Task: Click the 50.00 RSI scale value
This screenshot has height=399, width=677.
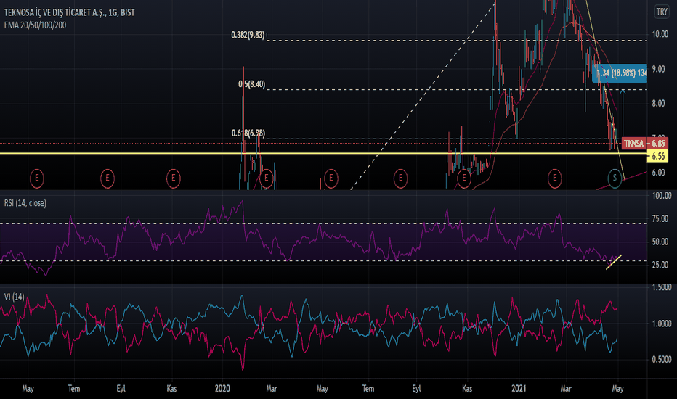Action: [660, 242]
